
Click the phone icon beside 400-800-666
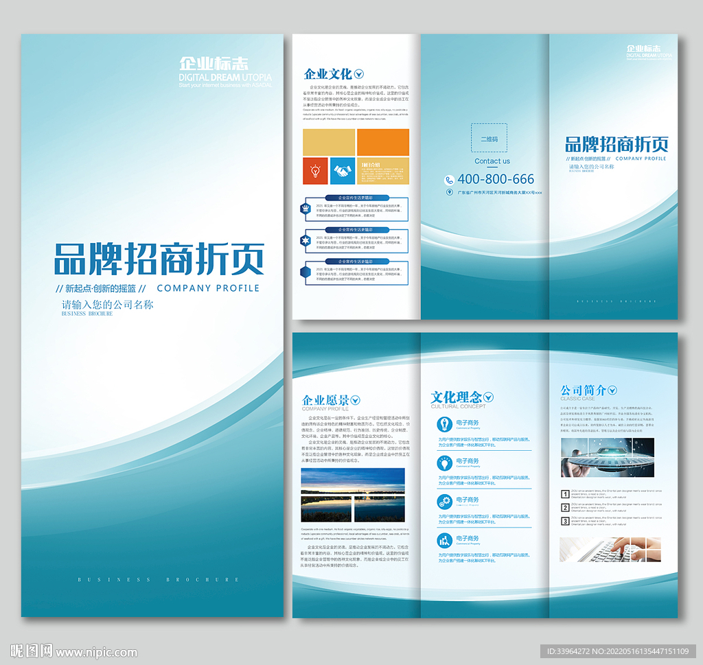(449, 180)
